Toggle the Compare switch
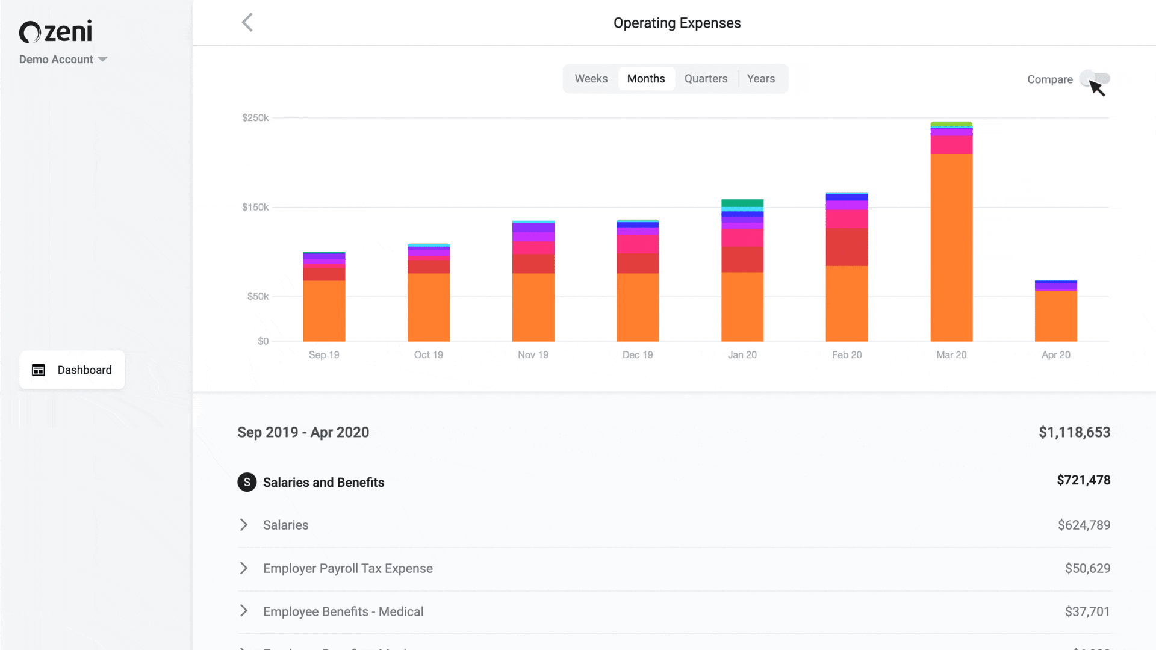1156x650 pixels. pyautogui.click(x=1095, y=79)
